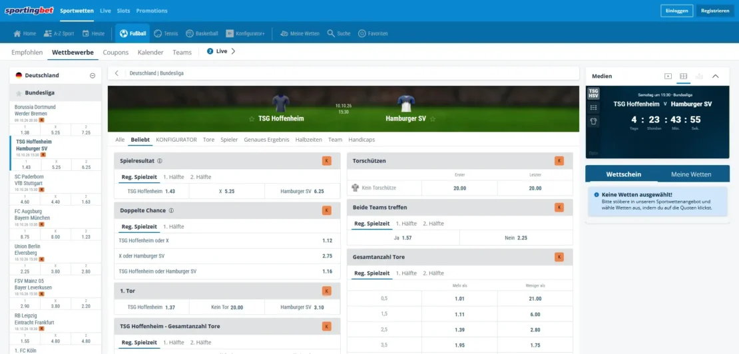
Task: Open the table list icon in the media widget
Action: [593, 107]
